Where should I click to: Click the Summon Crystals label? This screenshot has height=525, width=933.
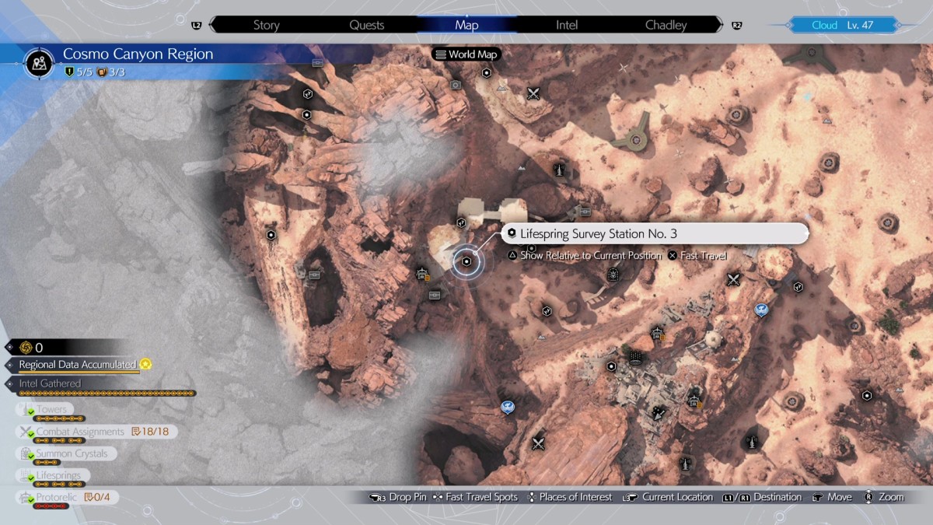click(x=72, y=453)
